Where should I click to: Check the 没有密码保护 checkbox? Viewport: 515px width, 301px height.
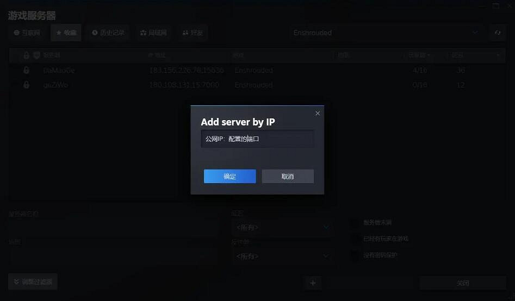coord(355,255)
